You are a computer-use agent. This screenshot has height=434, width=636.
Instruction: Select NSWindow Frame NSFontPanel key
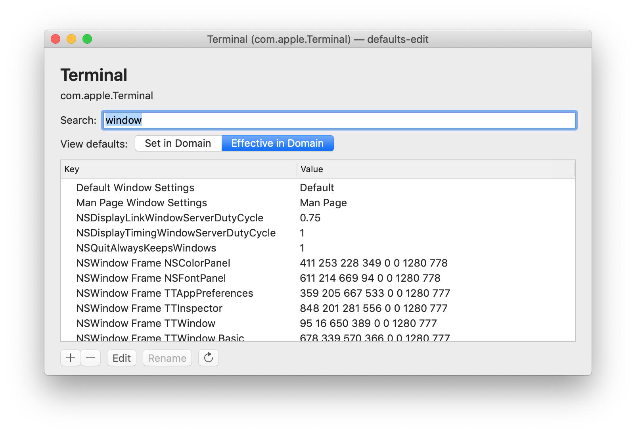click(x=151, y=278)
